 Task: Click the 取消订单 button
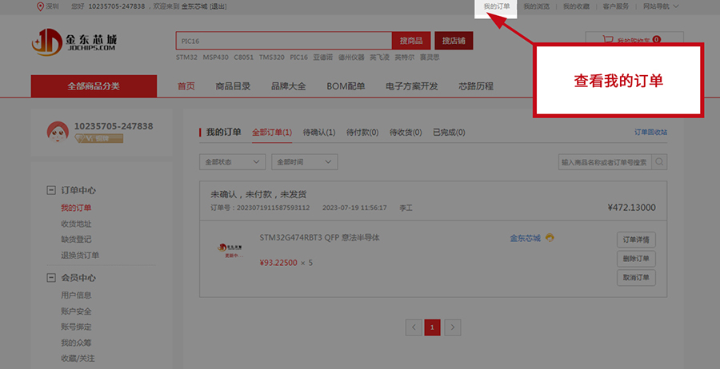[636, 278]
